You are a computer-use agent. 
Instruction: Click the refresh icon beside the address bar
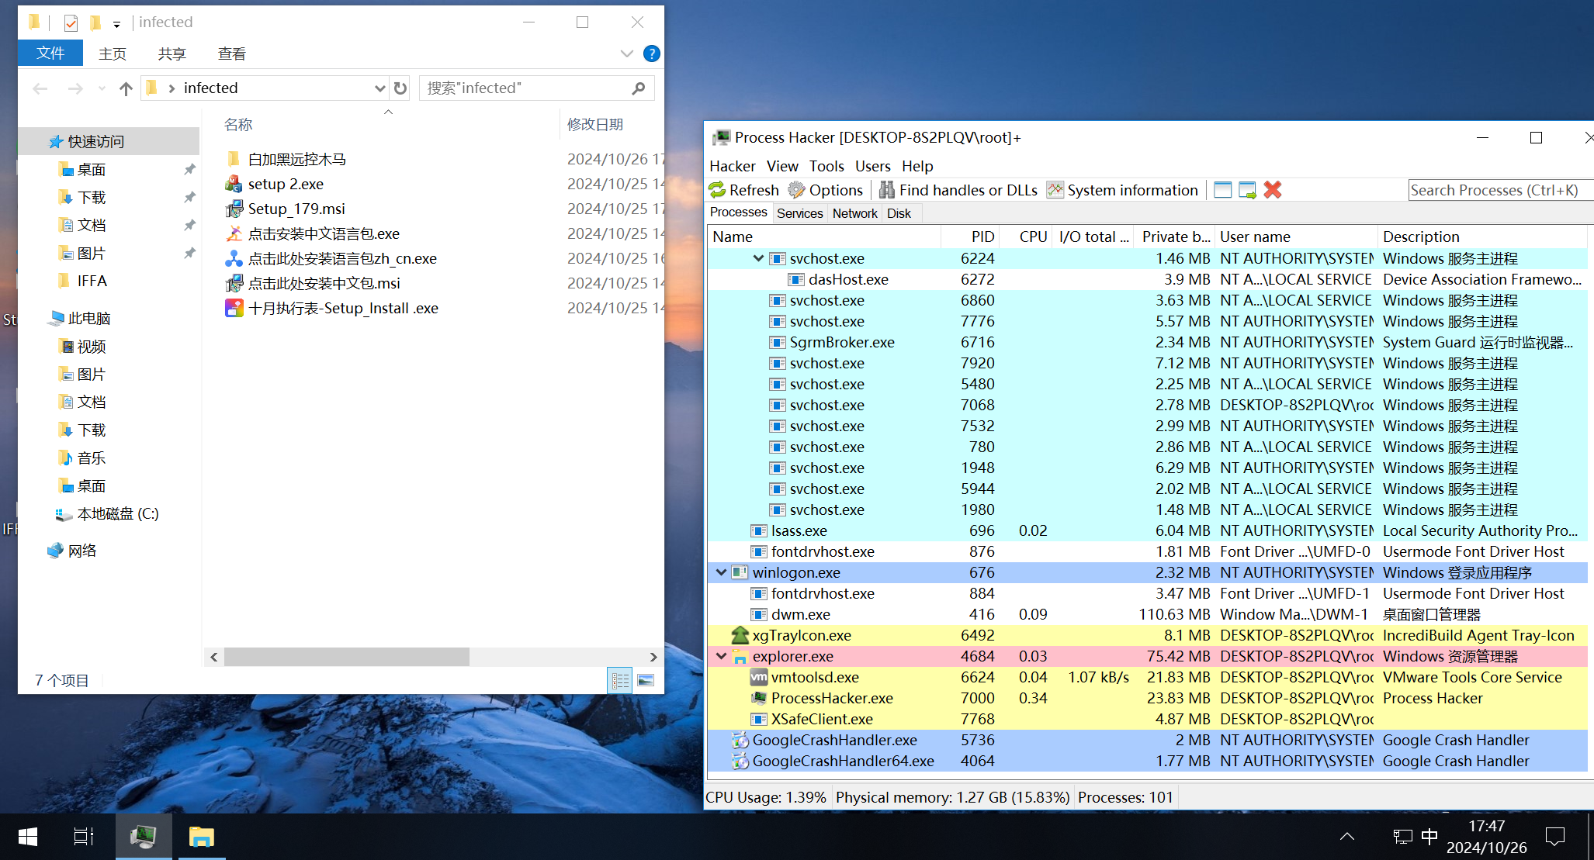pyautogui.click(x=400, y=88)
